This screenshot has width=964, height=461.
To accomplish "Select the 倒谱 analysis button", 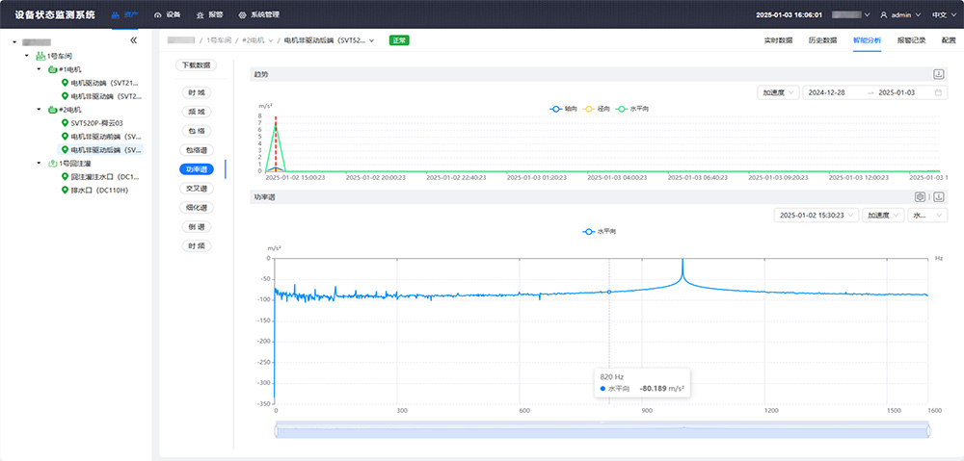I will [196, 226].
